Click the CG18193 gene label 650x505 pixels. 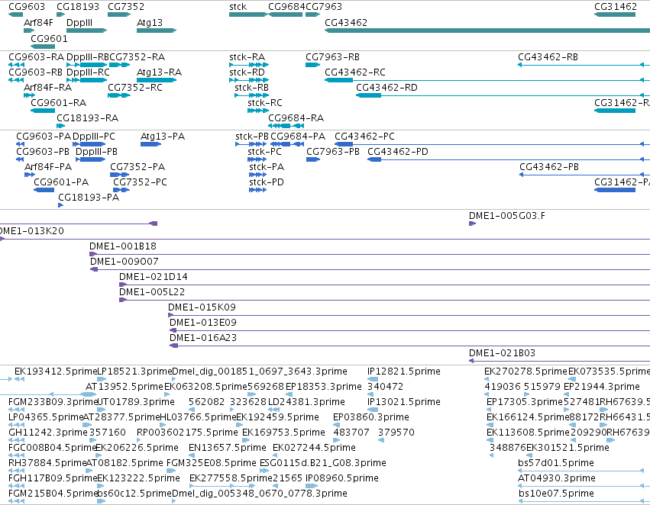pos(78,7)
